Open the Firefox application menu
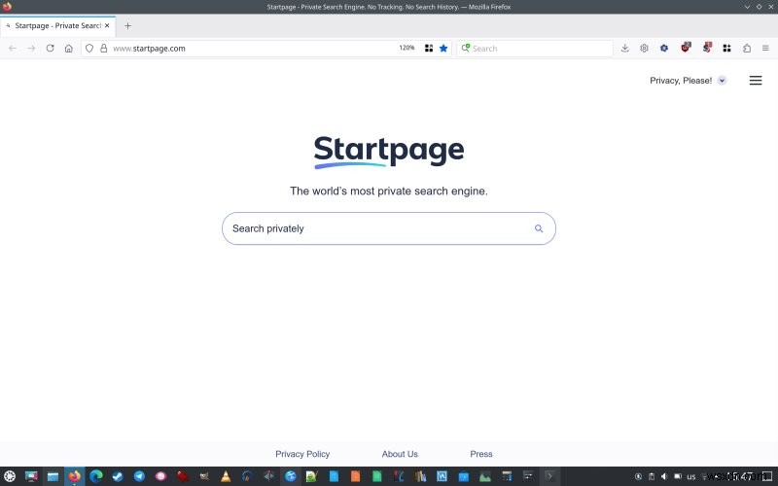778x486 pixels. [x=765, y=48]
